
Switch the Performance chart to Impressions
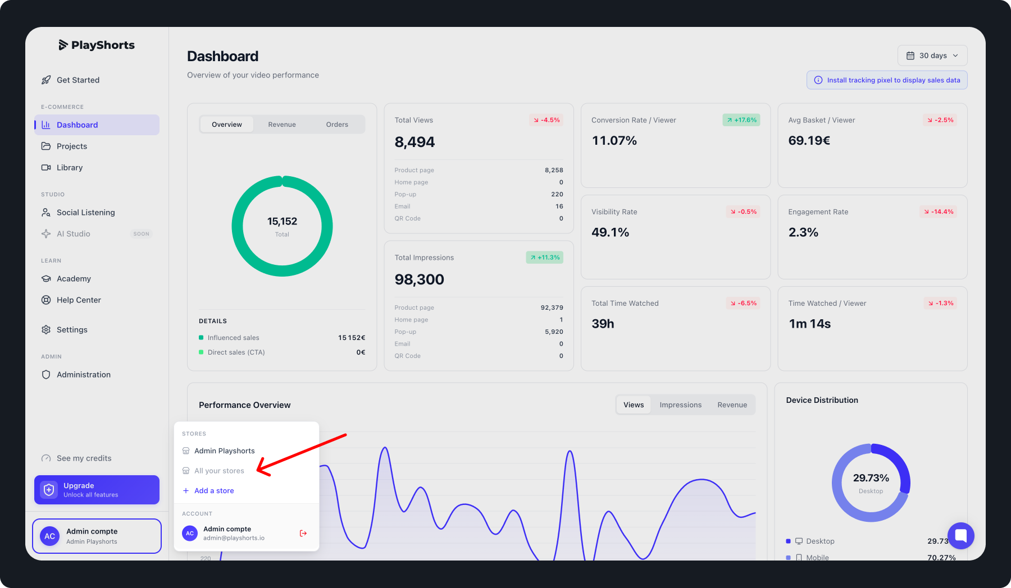tap(681, 405)
